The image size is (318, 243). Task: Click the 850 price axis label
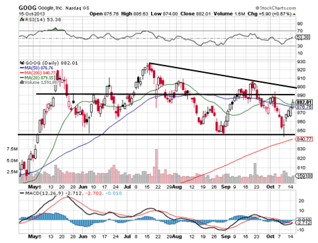301,130
